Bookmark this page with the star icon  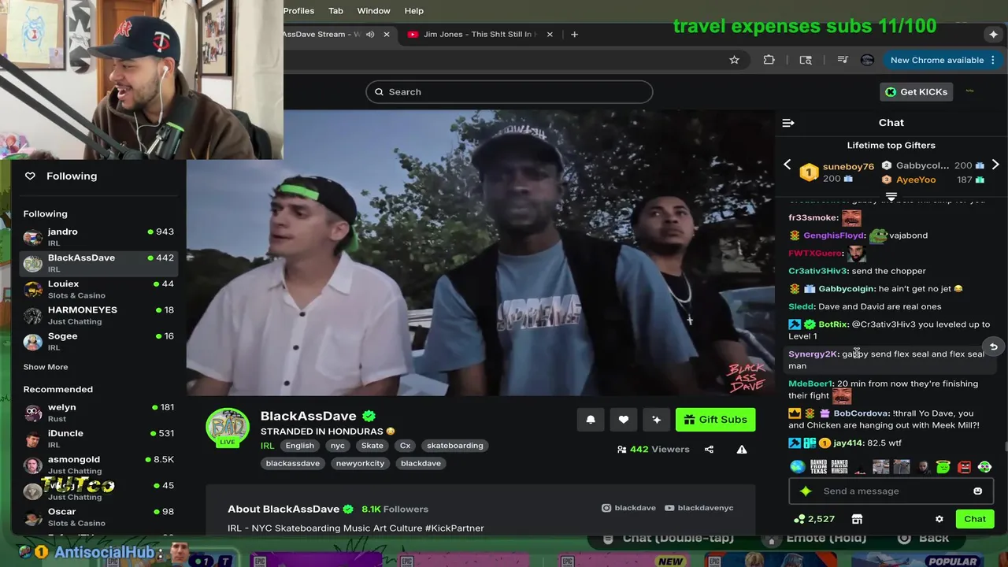pos(734,60)
